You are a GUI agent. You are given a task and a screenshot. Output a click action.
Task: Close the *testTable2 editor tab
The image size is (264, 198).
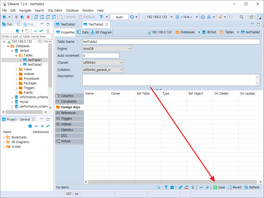tap(107, 24)
